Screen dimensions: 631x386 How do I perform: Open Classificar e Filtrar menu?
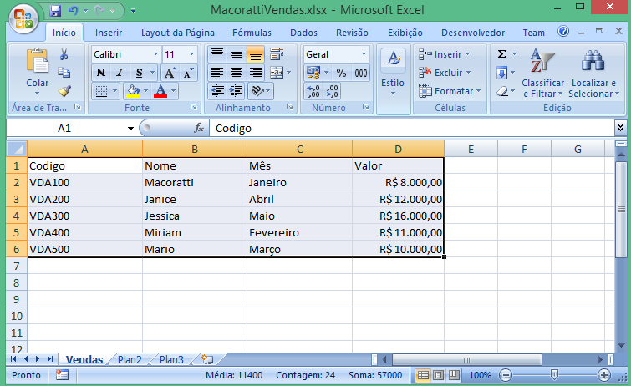pyautogui.click(x=542, y=74)
